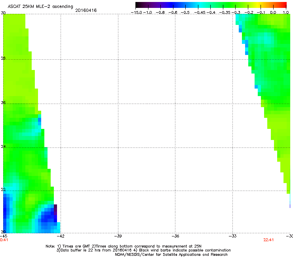This screenshot has height=257, width=293.
Task: Click the longitude label "-42"
Action: point(61,236)
